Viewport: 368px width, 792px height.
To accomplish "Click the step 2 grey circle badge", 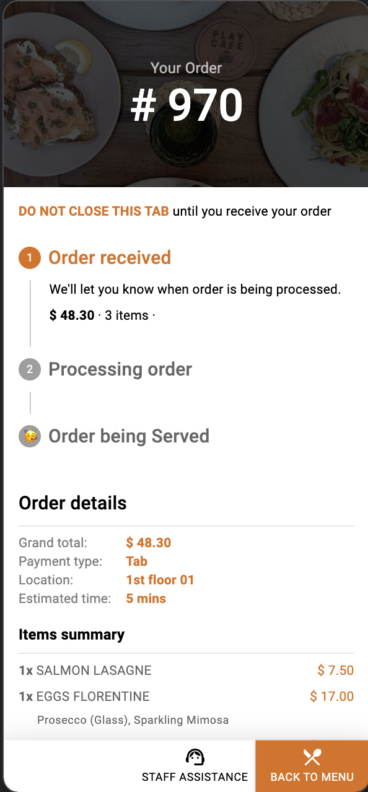I will click(30, 369).
